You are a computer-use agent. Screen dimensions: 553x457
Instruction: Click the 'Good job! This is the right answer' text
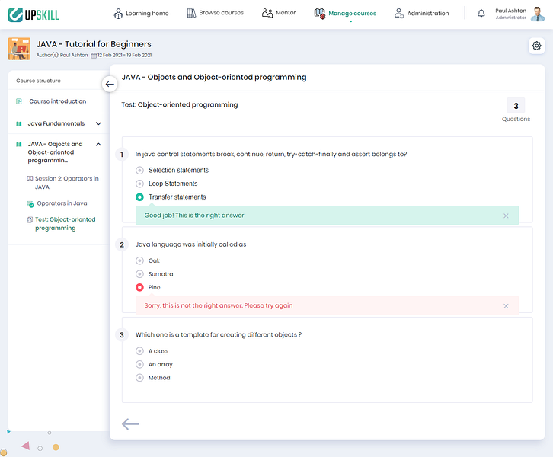[x=194, y=215]
